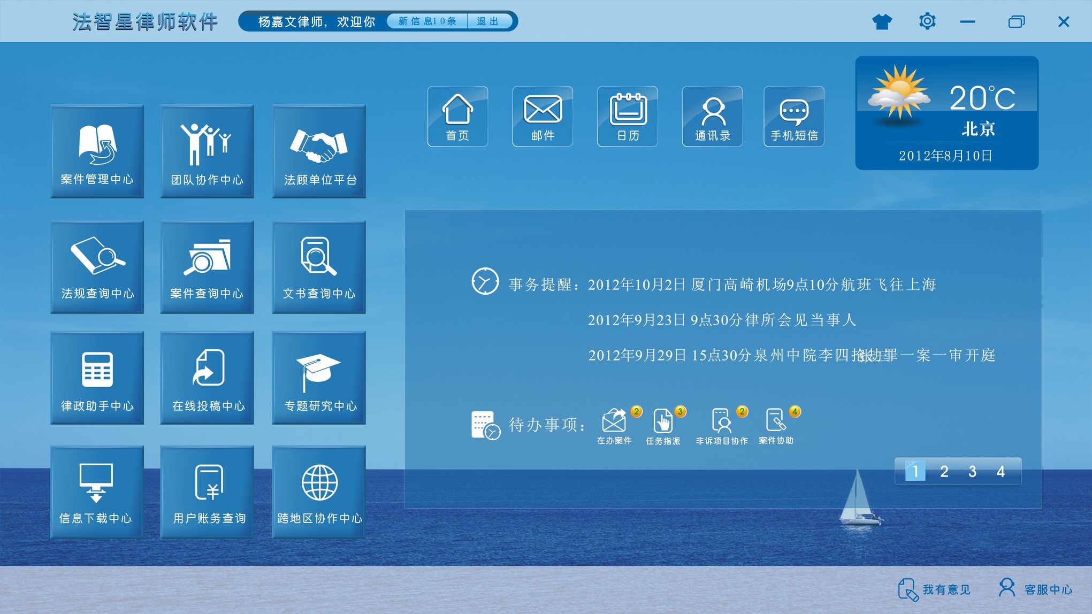Open the 案件管理中心 module
The image size is (1092, 614).
click(x=97, y=152)
